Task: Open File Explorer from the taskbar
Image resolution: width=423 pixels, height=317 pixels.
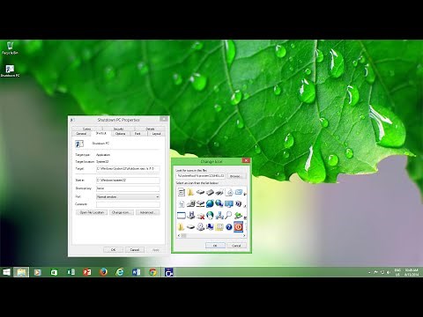Action: [21, 272]
